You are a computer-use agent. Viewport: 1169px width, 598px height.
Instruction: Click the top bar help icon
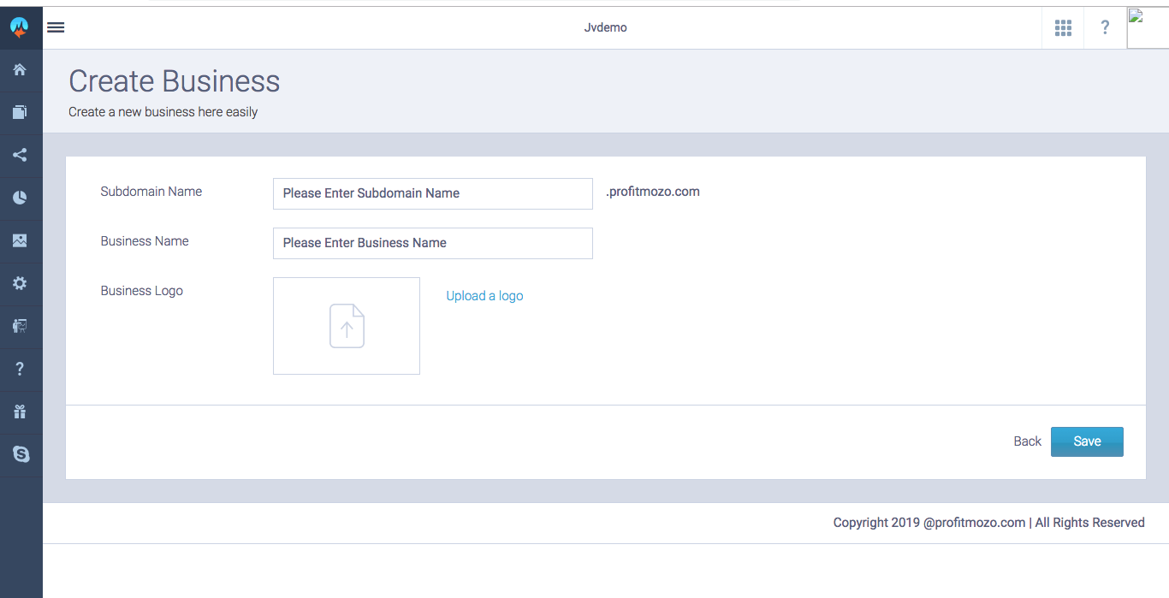pos(1105,27)
